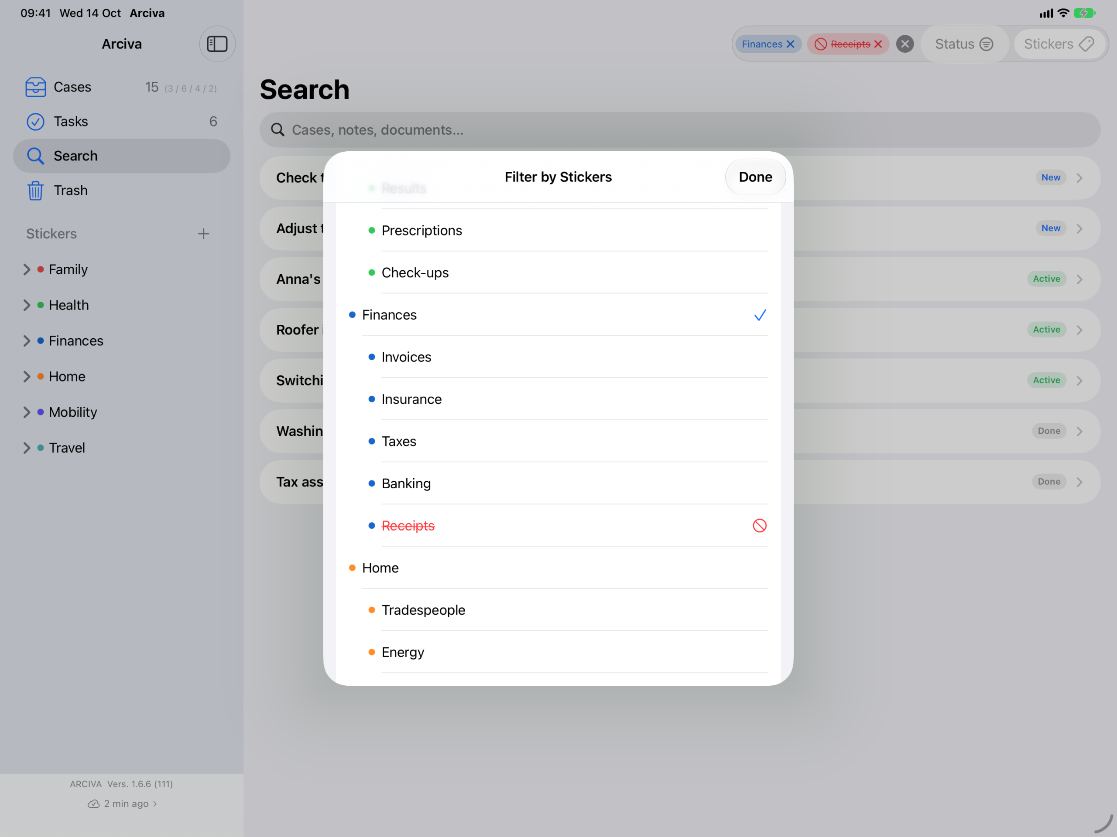Screen dimensions: 1117x837
Task: Toggle the Tradespeople sticker filter
Action: (558, 610)
